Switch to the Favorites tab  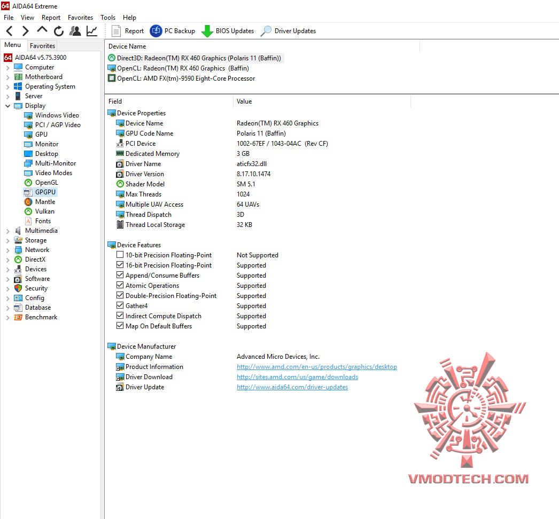point(42,45)
